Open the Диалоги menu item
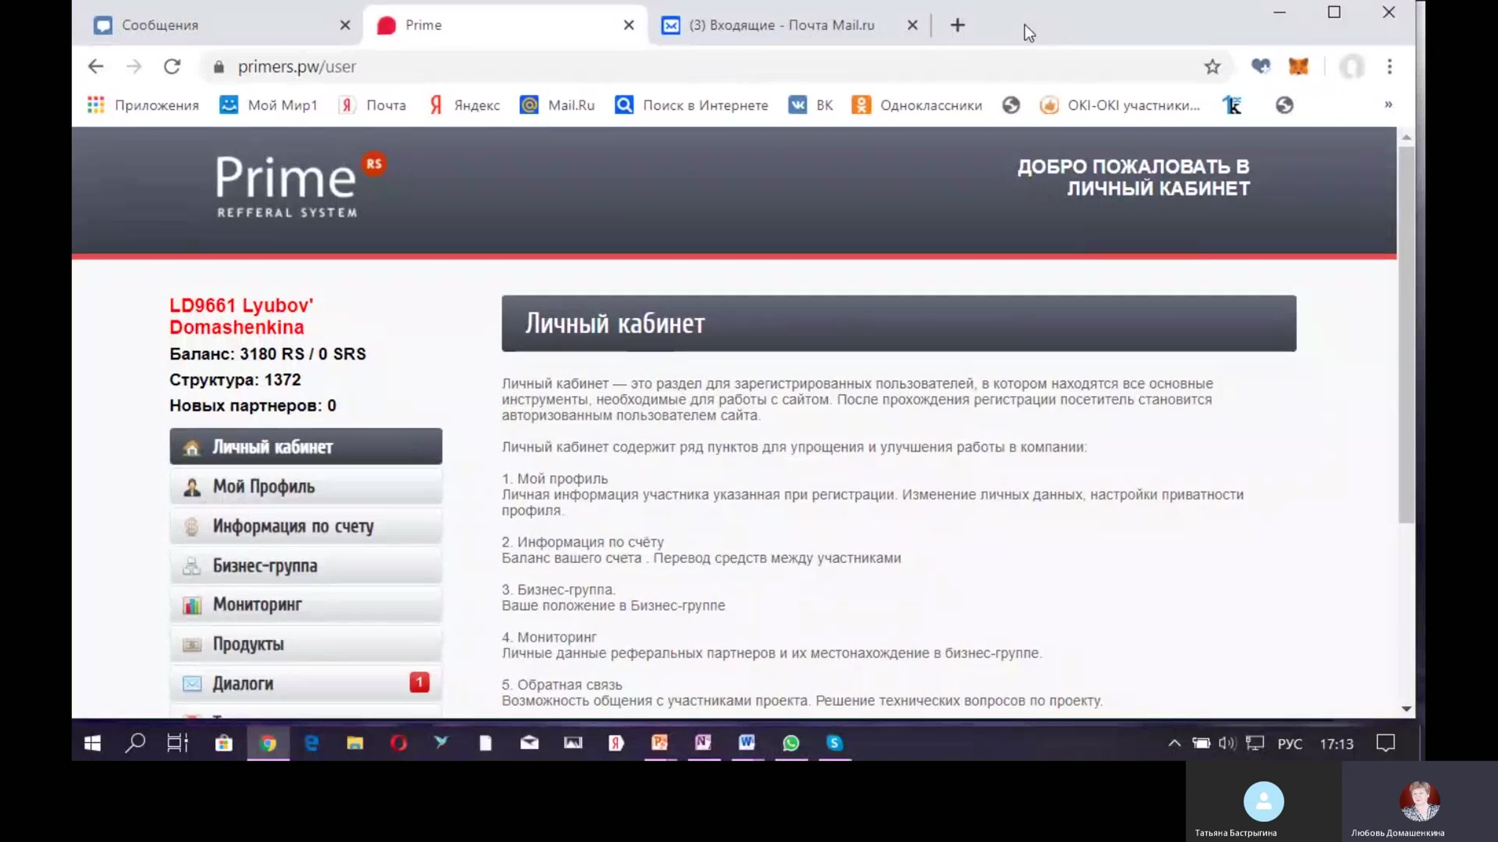1498x842 pixels. [306, 683]
